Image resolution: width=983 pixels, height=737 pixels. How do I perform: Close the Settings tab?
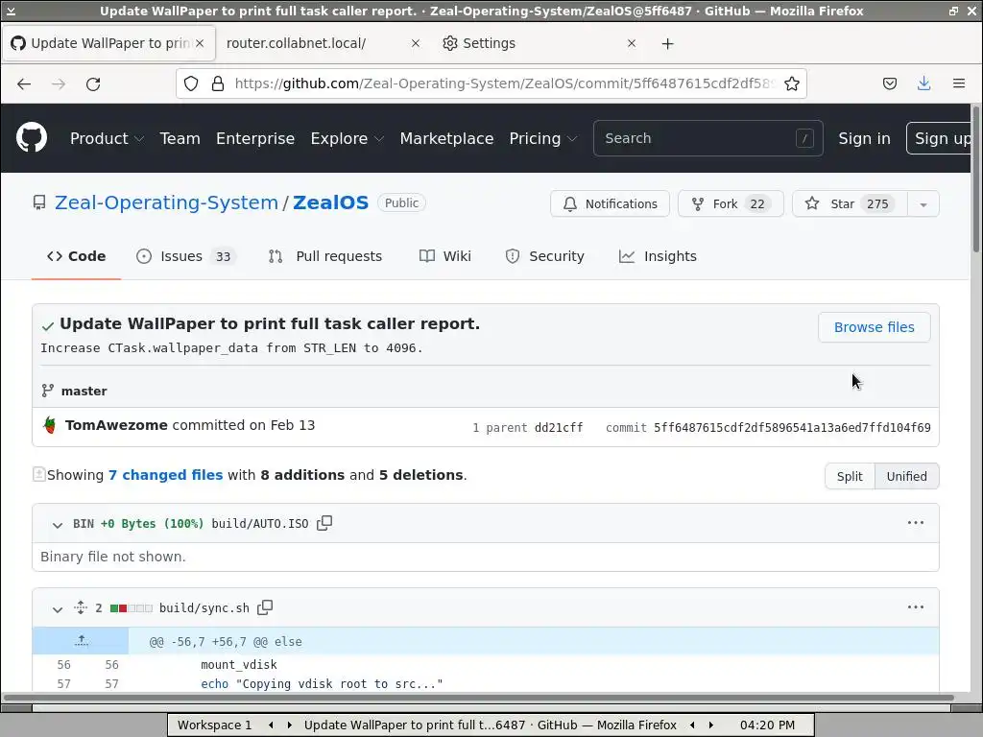tap(632, 43)
